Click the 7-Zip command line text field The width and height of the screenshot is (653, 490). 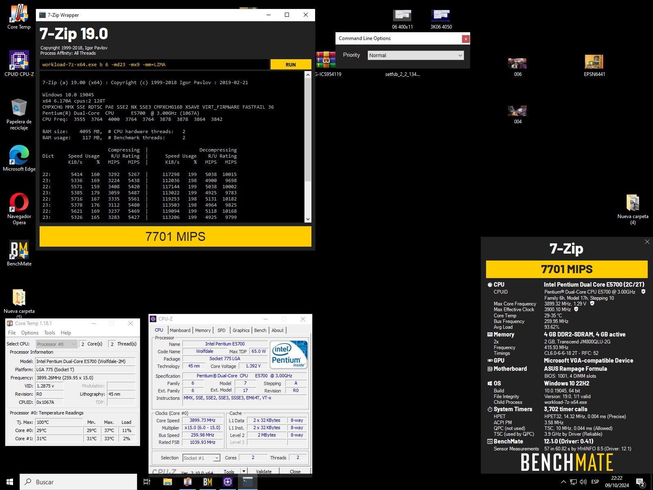[x=154, y=65]
